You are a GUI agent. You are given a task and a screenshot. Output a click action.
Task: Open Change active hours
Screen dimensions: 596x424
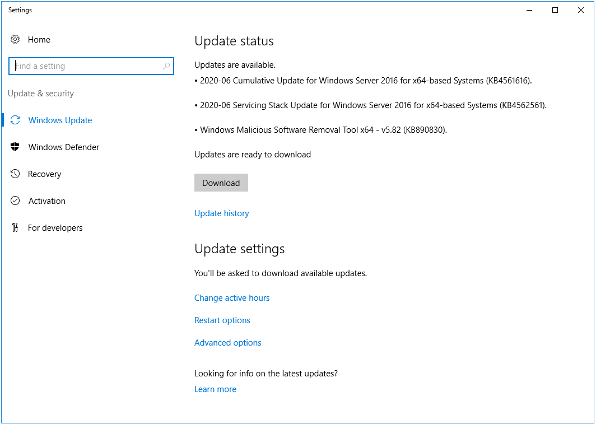click(x=232, y=298)
